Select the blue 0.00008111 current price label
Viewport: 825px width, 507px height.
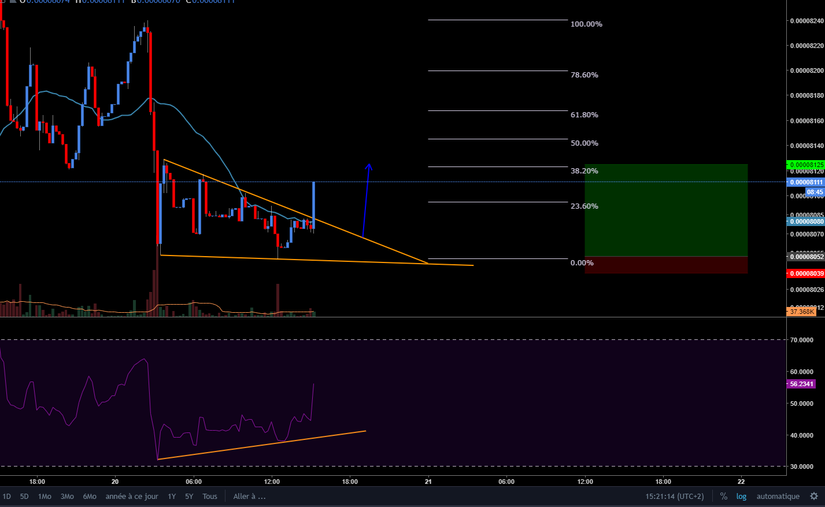pos(806,182)
